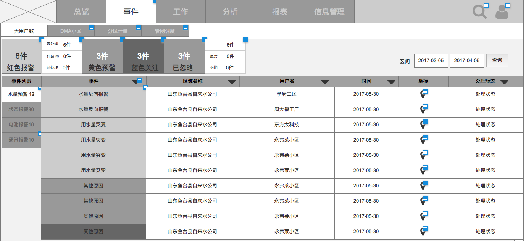Open the 用户名 column dropdown arrow
The height and width of the screenshot is (245, 526).
(325, 82)
